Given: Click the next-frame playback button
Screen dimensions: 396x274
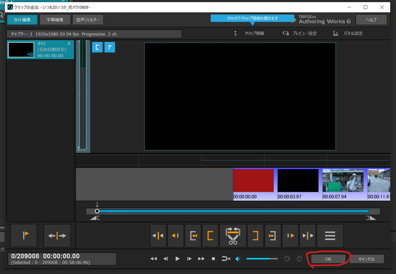Looking at the screenshot, I should click(x=189, y=259).
